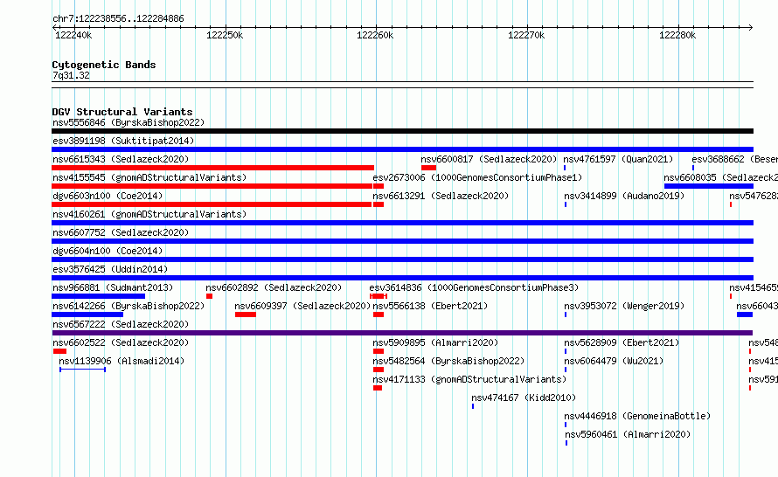This screenshot has height=477, width=778.
Task: Click the blue nsv966881 variant bar
Action: (98, 296)
